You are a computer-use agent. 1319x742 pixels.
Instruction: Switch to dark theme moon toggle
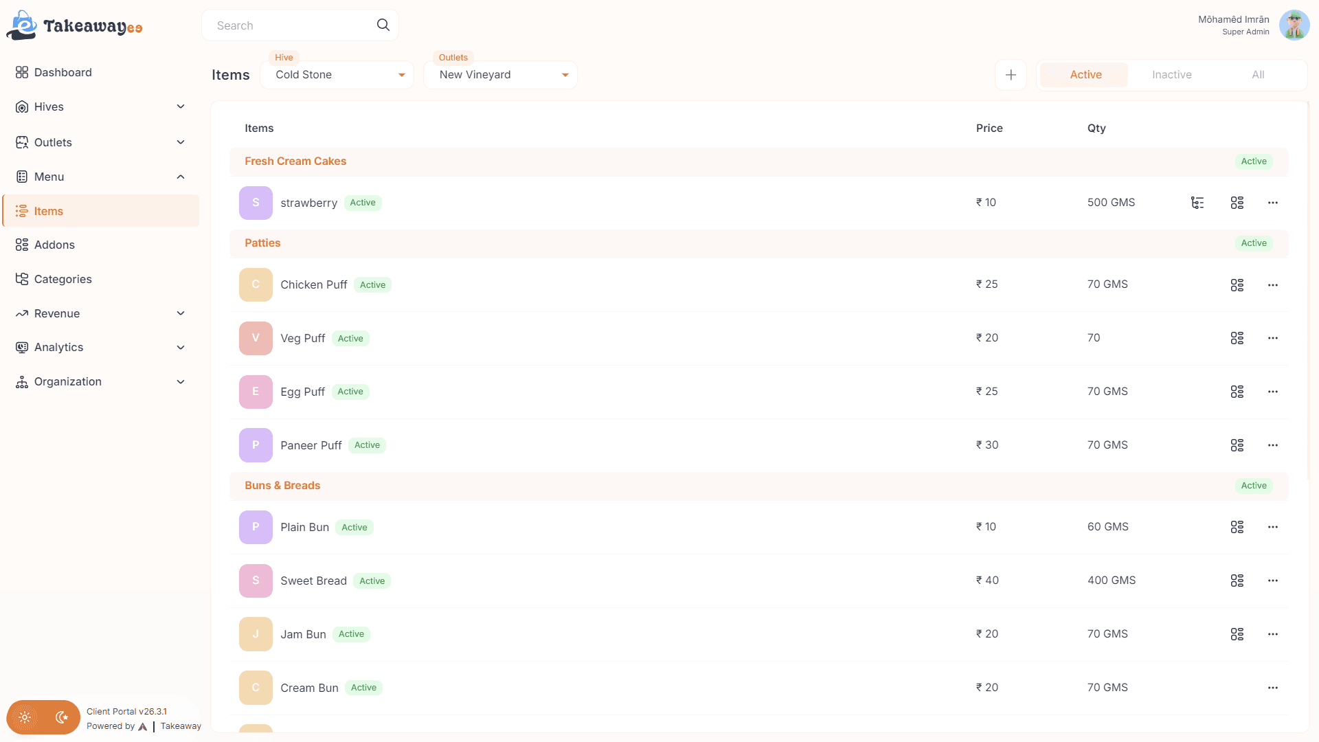coord(62,717)
